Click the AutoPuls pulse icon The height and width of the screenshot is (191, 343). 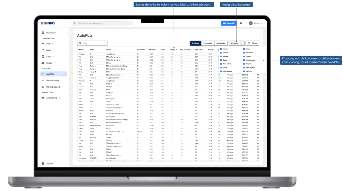pos(43,74)
